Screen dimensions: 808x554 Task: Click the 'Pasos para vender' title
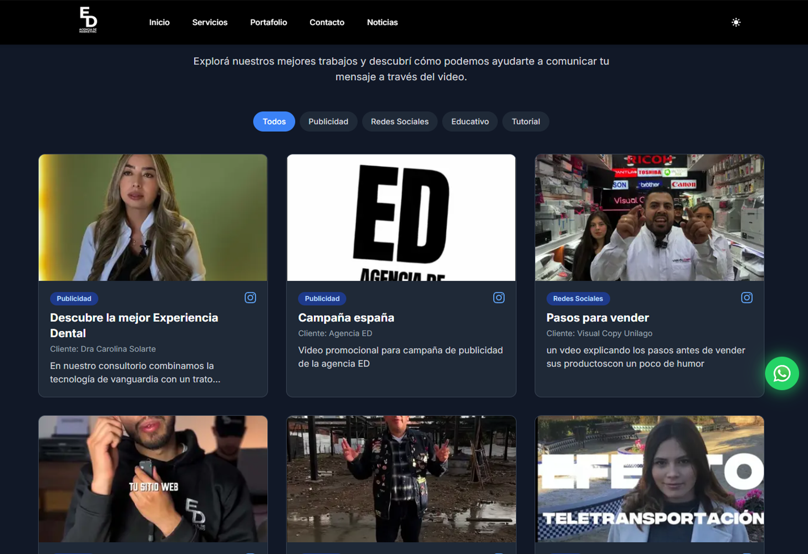[597, 318]
